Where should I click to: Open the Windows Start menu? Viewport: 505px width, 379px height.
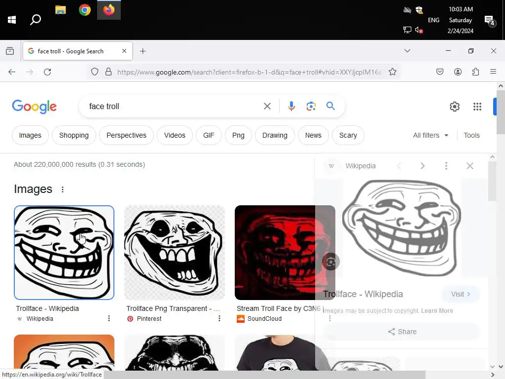pyautogui.click(x=12, y=20)
